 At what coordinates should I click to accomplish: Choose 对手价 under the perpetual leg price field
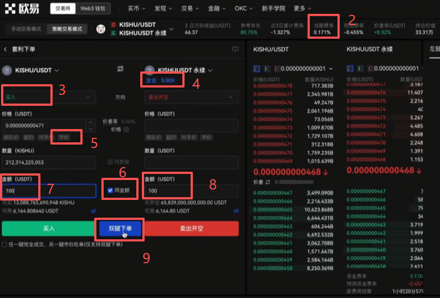click(188, 137)
